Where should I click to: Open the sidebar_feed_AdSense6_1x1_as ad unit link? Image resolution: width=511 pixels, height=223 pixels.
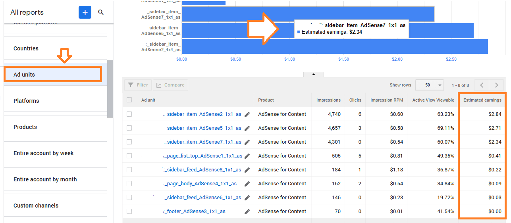pyautogui.click(x=202, y=198)
